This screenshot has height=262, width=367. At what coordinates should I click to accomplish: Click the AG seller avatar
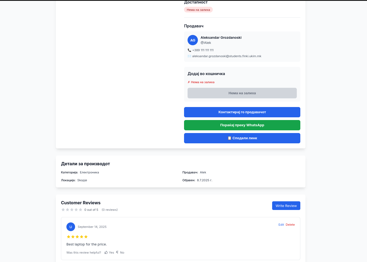click(x=193, y=40)
